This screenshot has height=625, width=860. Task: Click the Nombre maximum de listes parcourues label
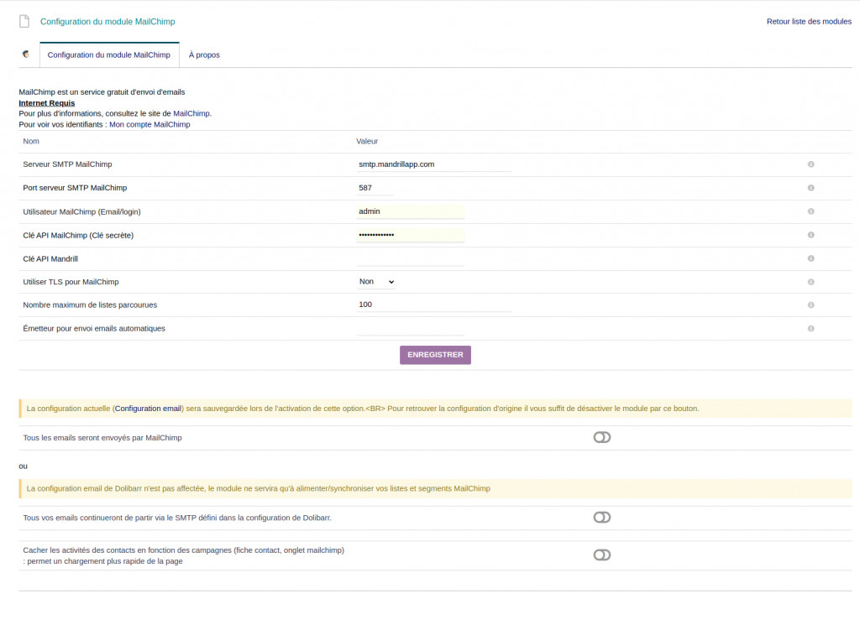pyautogui.click(x=90, y=305)
